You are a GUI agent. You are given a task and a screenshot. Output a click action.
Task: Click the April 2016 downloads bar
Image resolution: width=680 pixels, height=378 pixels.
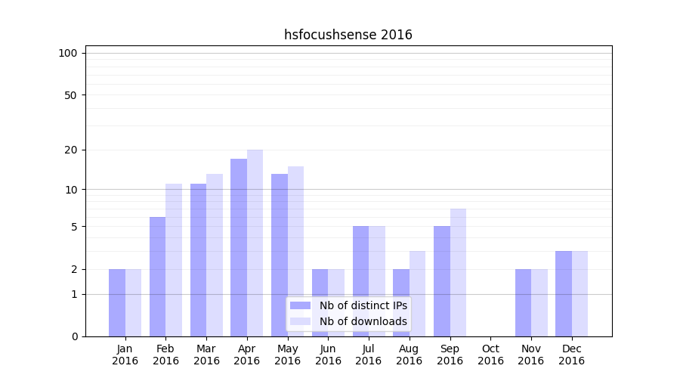click(255, 242)
